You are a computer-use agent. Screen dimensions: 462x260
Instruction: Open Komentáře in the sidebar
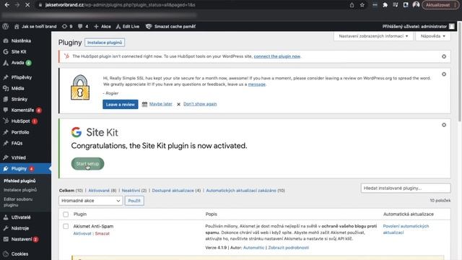pos(22,110)
